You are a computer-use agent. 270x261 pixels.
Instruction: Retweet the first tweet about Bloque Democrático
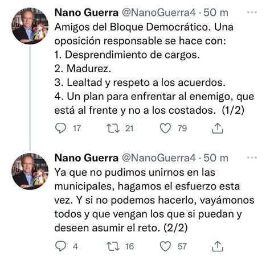coord(113,128)
